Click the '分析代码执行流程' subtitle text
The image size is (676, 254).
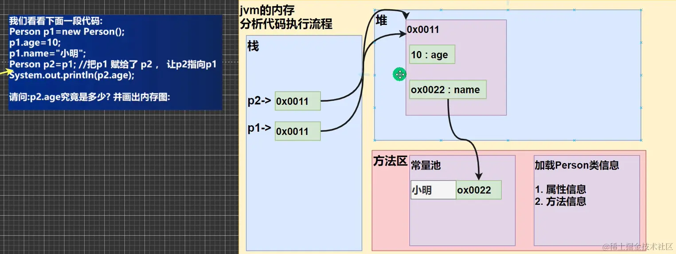point(286,24)
